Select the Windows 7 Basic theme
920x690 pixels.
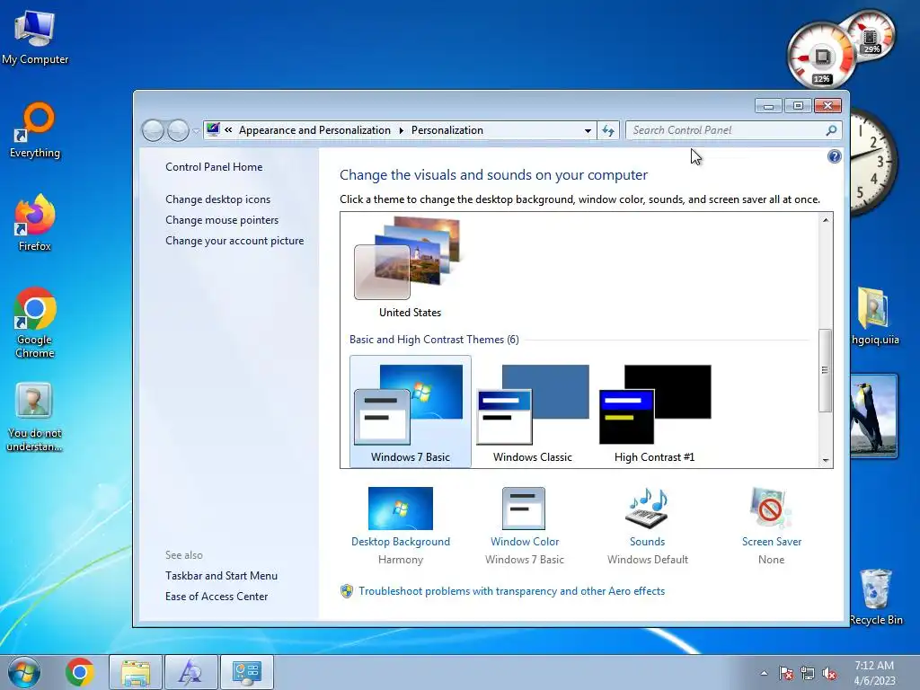410,411
